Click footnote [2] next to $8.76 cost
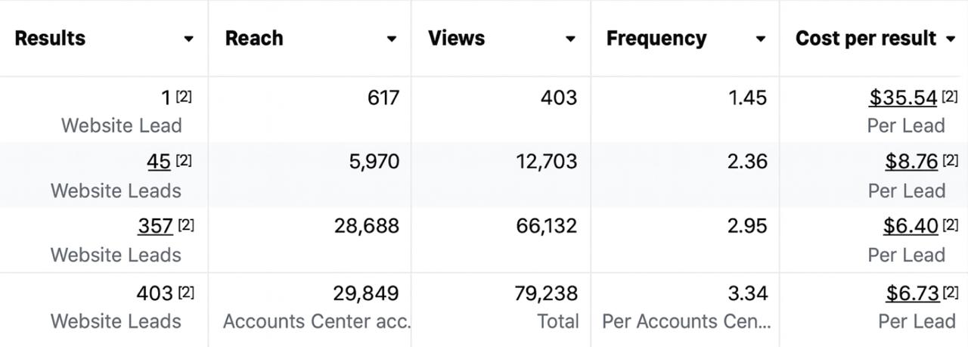 (x=950, y=160)
